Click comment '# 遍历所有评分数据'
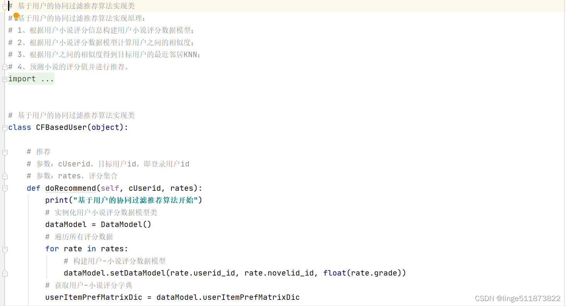The image size is (566, 306). coord(79,237)
